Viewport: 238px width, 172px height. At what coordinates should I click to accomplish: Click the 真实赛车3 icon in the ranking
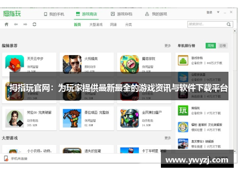183,143
